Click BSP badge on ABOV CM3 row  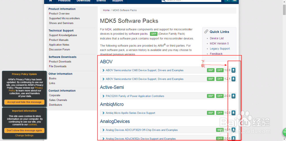pos(211,79)
